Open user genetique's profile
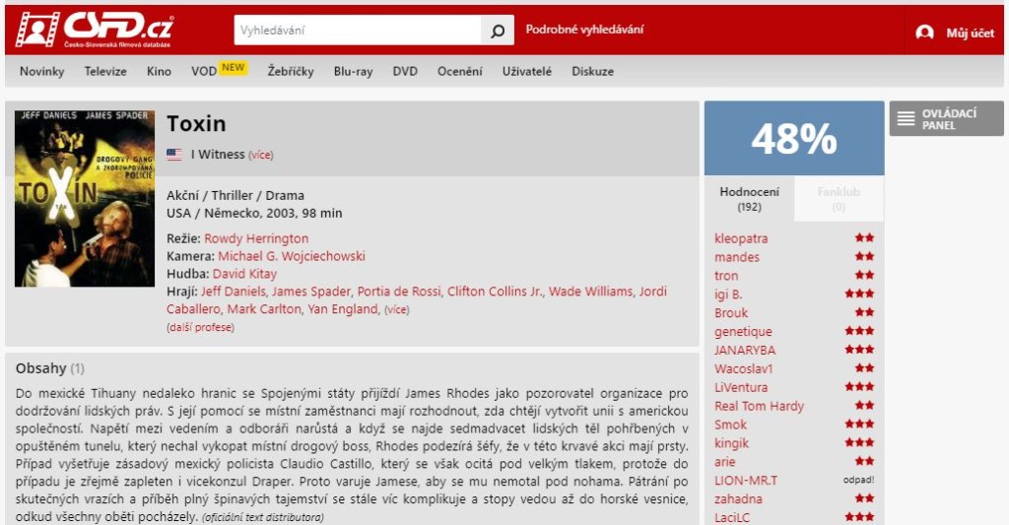The width and height of the screenshot is (1009, 525). pyautogui.click(x=743, y=332)
